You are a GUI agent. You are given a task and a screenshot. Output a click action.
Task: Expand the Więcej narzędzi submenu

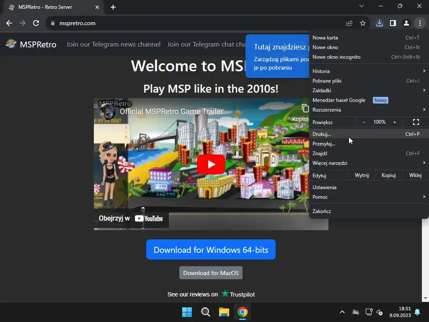tap(369, 163)
